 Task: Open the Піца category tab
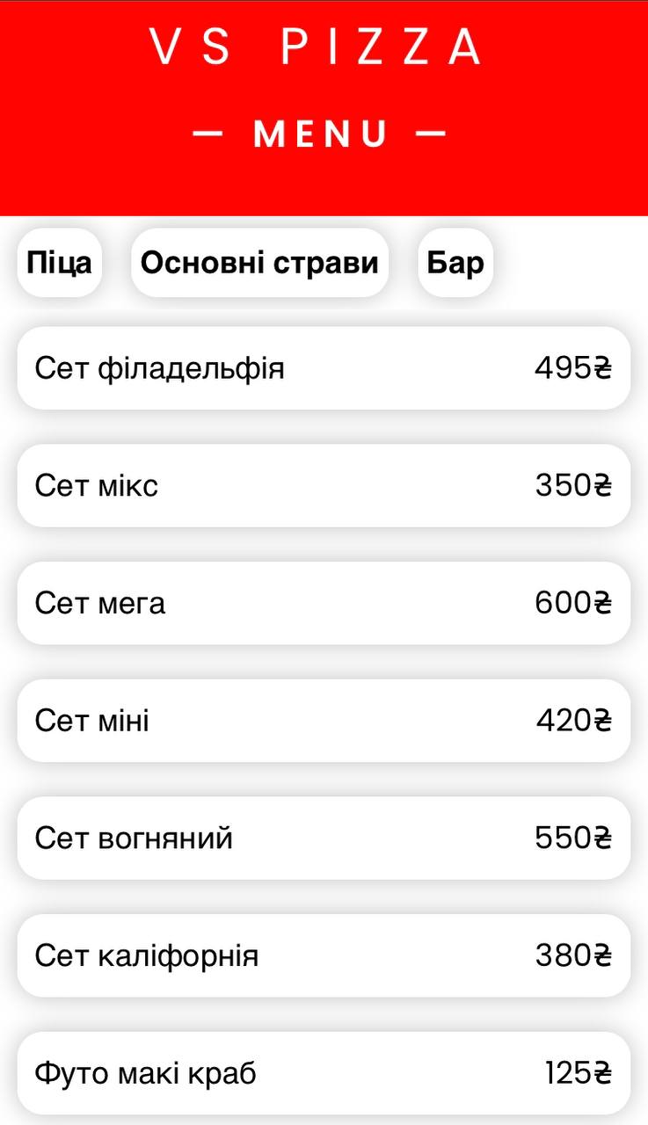coord(59,263)
